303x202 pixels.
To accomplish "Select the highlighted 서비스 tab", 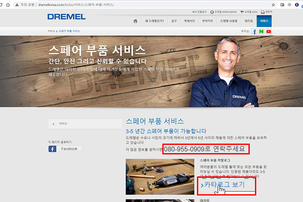I will [x=264, y=21].
